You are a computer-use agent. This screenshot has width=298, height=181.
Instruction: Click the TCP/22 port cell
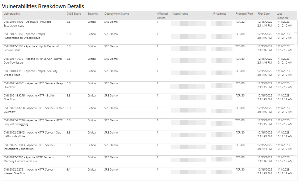click(x=240, y=22)
